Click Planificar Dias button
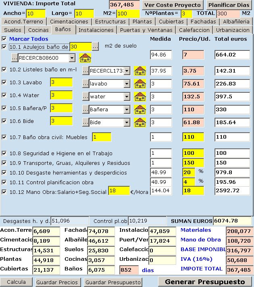 pyautogui.click(x=229, y=5)
